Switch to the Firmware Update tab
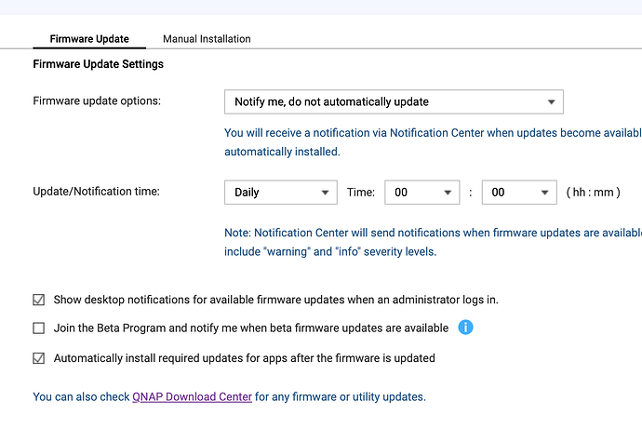Screen dimensions: 642x428 point(89,39)
